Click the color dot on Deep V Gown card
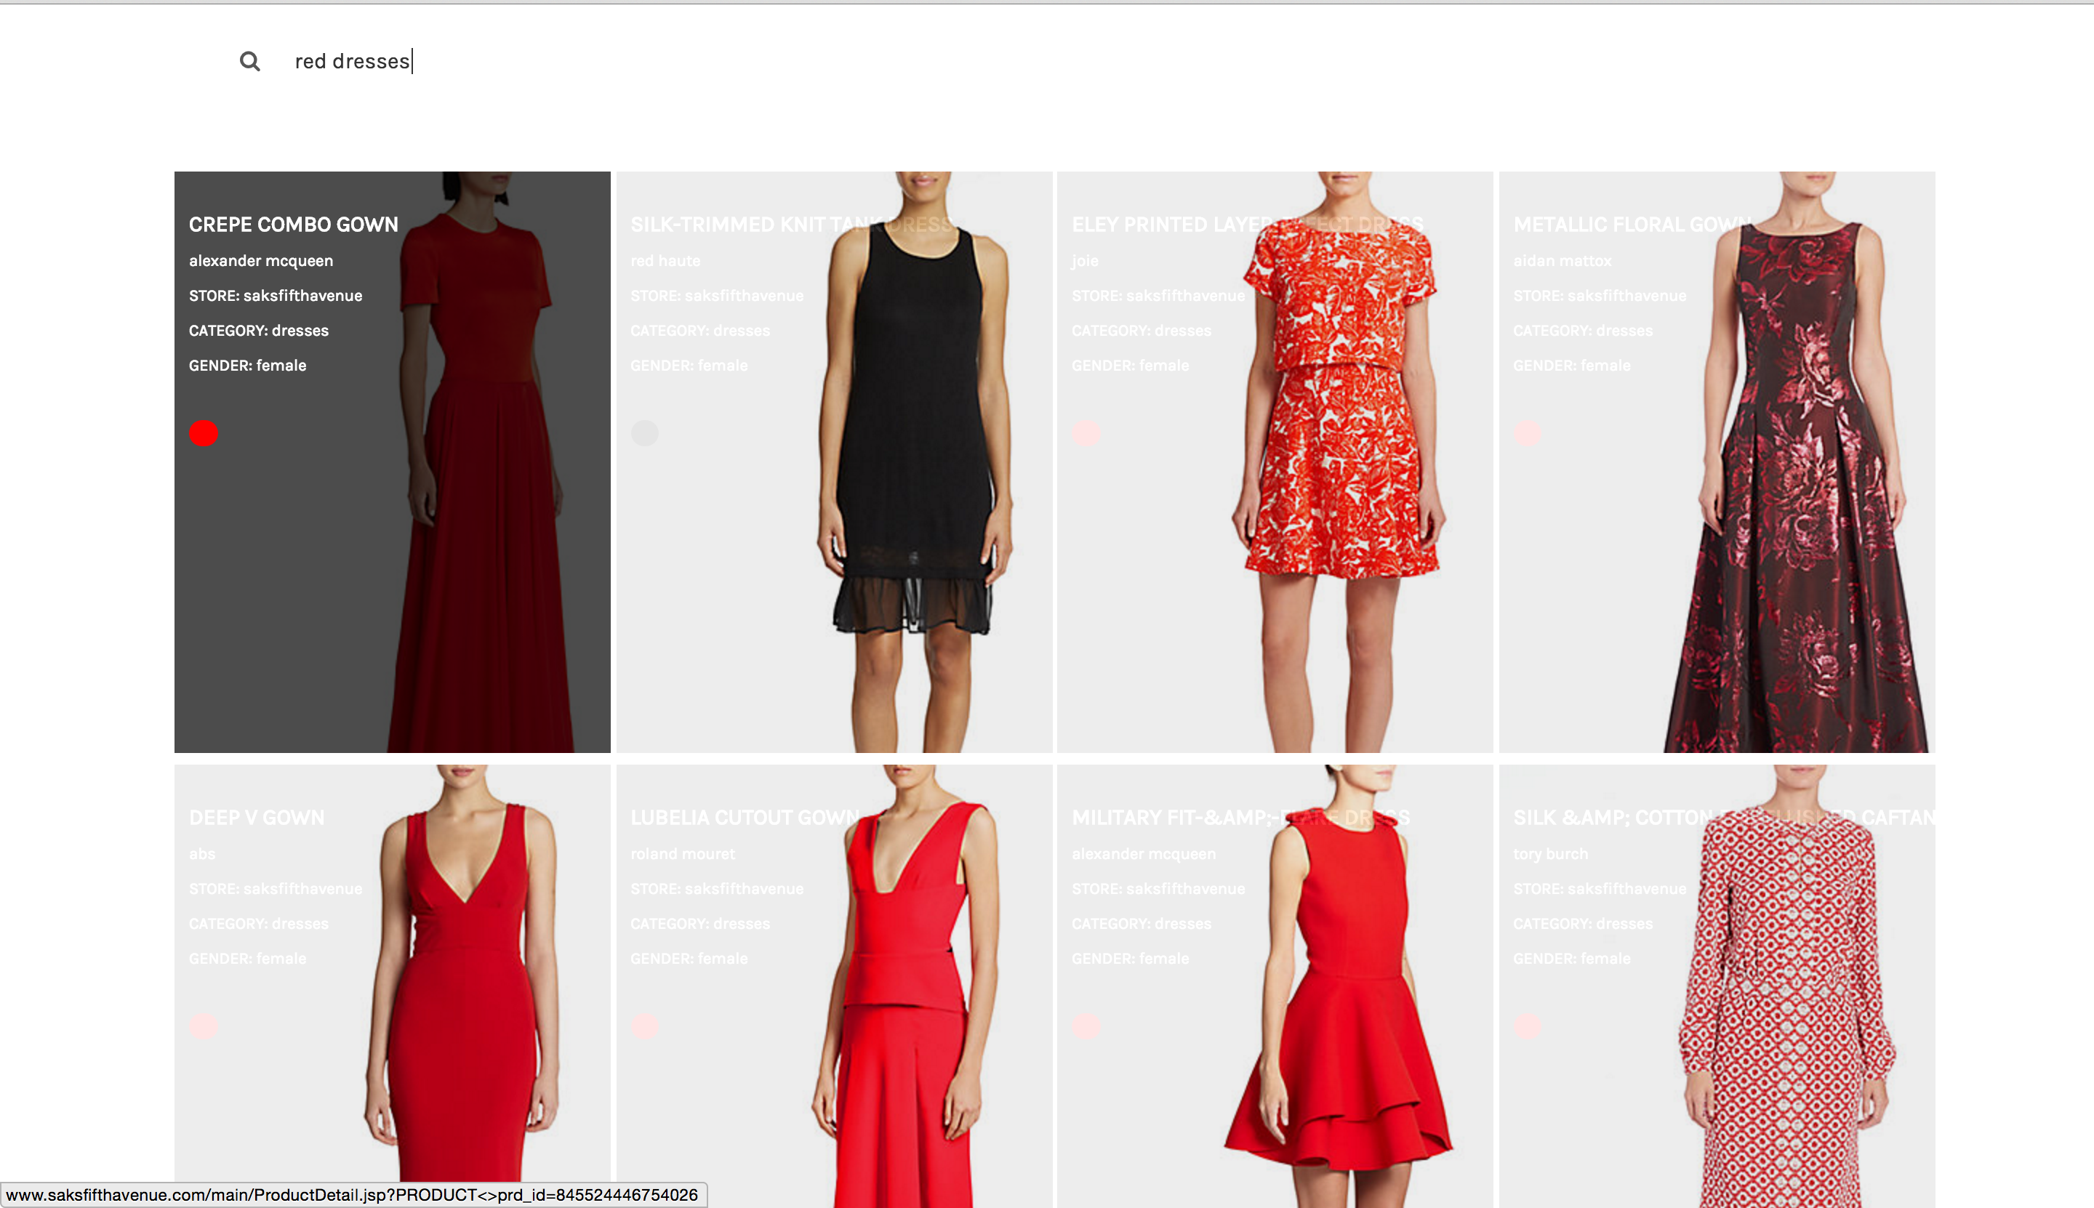 (204, 1026)
